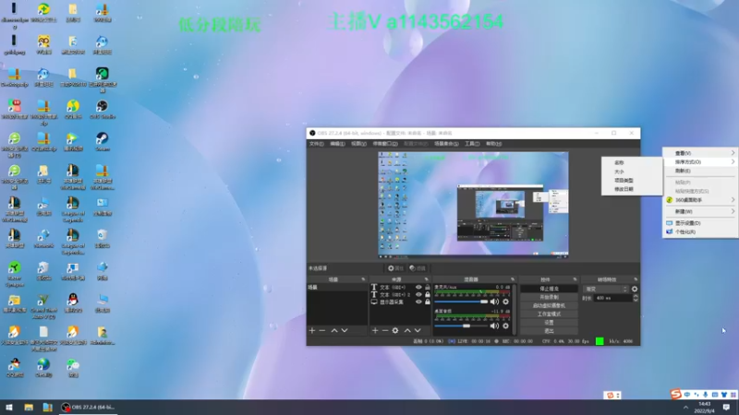Click the 停止推流 stop streaming button

(x=549, y=289)
